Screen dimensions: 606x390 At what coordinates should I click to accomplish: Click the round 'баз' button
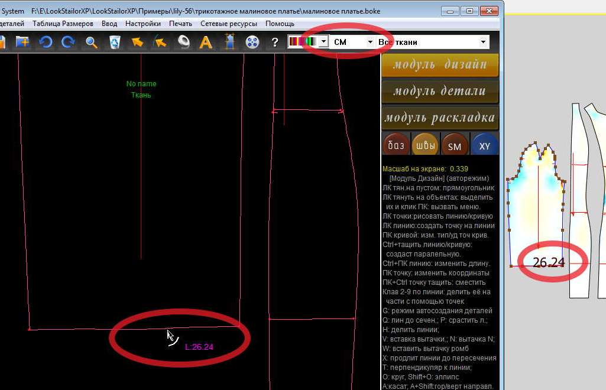tap(396, 145)
